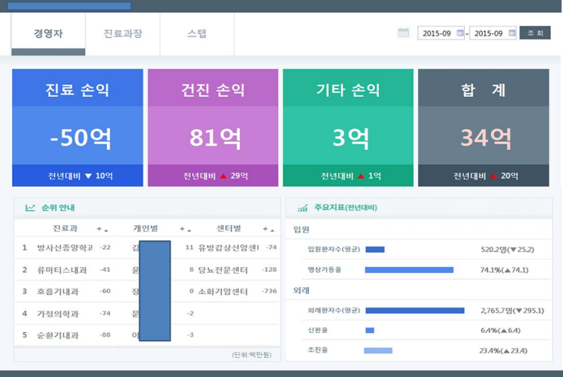Select the 순환기내과 row

coord(64,336)
